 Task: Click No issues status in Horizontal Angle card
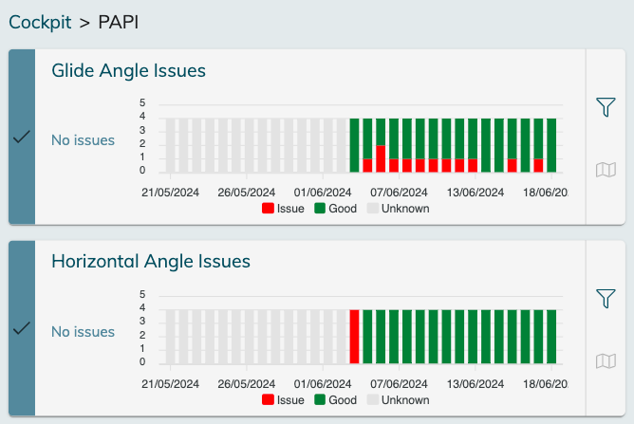point(83,332)
